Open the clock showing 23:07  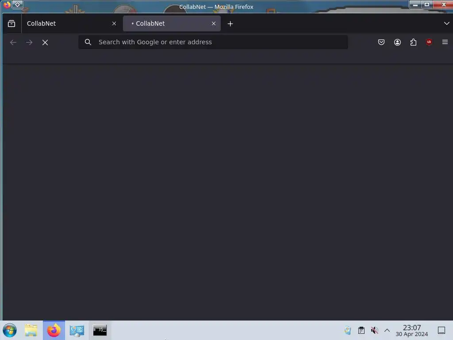pos(412,330)
